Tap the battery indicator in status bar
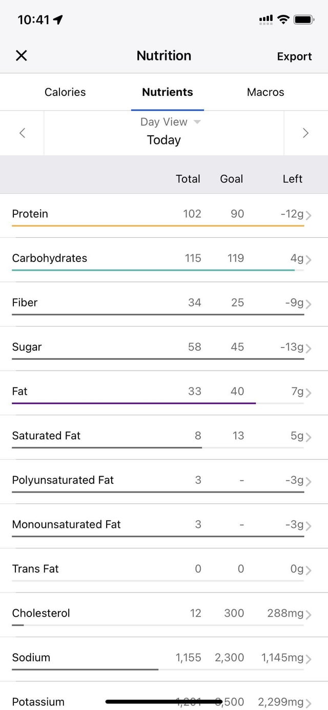The height and width of the screenshot is (710, 328). tap(303, 20)
